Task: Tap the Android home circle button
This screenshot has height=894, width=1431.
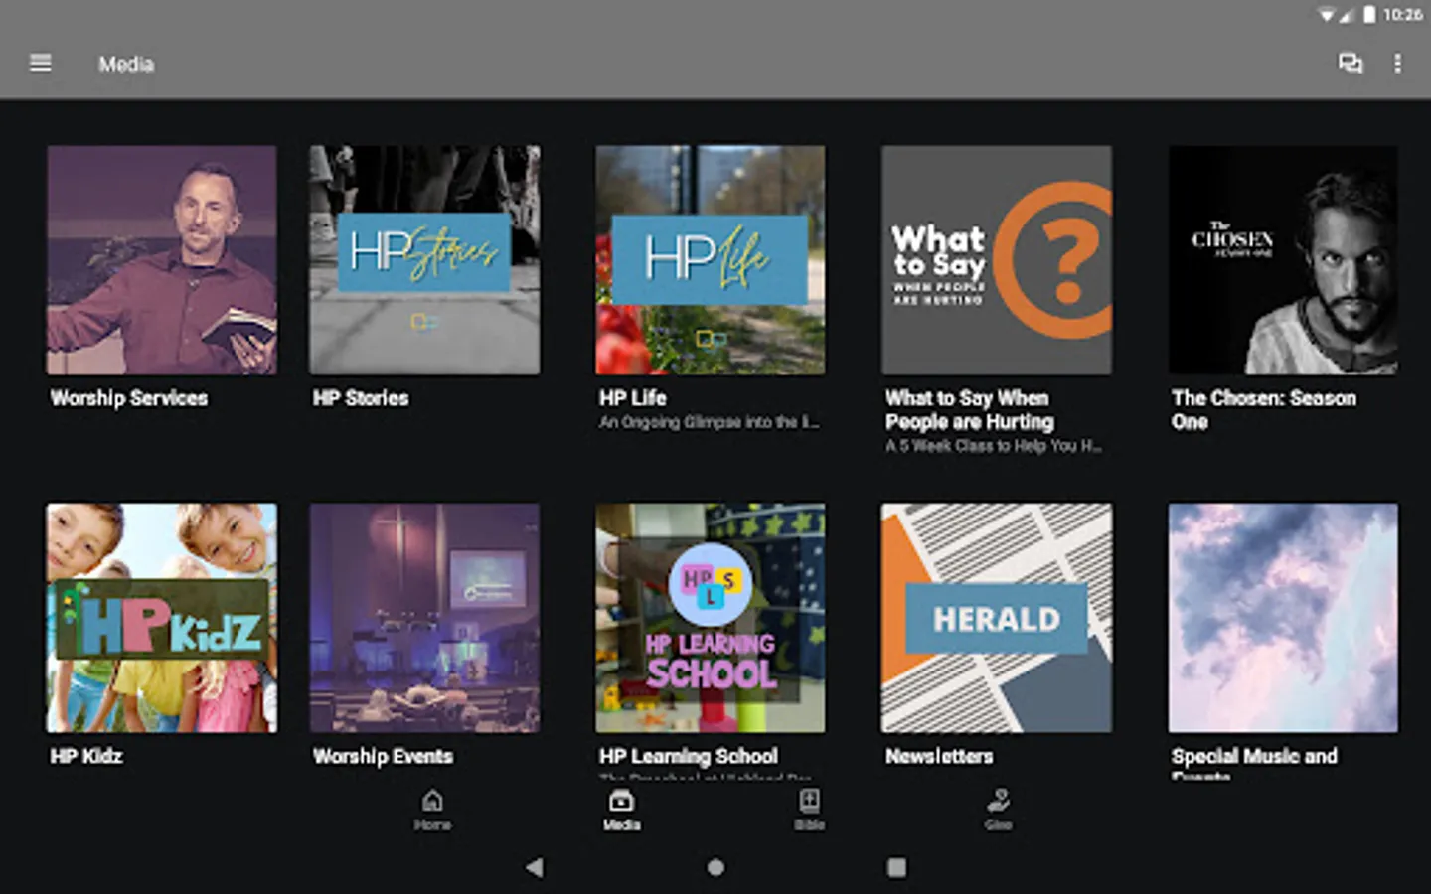Action: point(715,867)
